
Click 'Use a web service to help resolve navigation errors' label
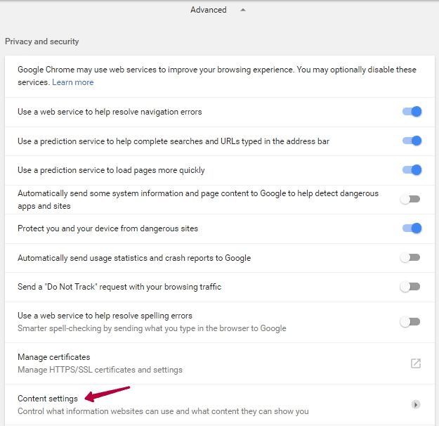[110, 112]
